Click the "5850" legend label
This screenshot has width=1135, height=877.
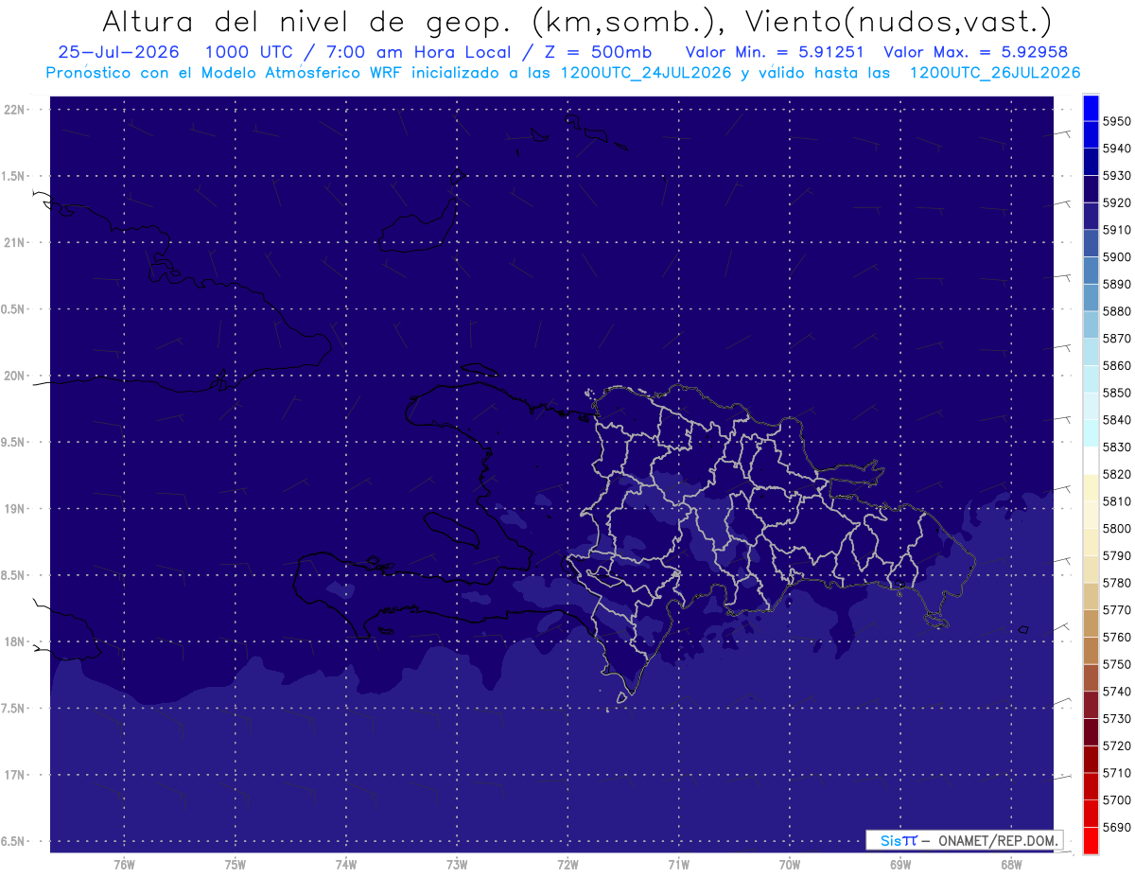tap(1117, 393)
